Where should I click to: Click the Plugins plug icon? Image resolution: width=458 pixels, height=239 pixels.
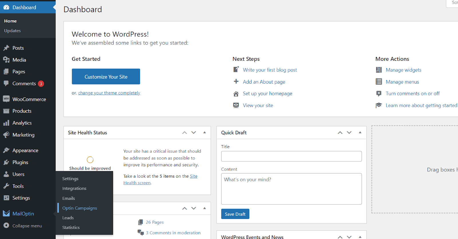point(6,162)
